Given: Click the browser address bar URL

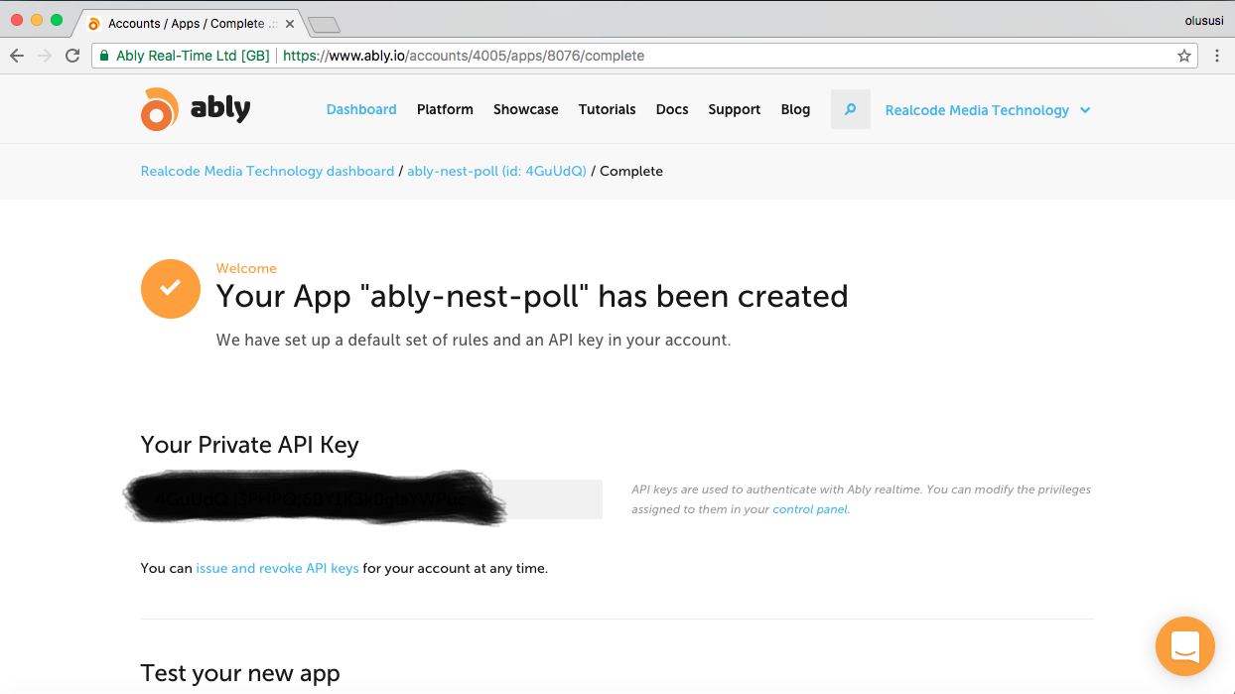Looking at the screenshot, I should [464, 56].
